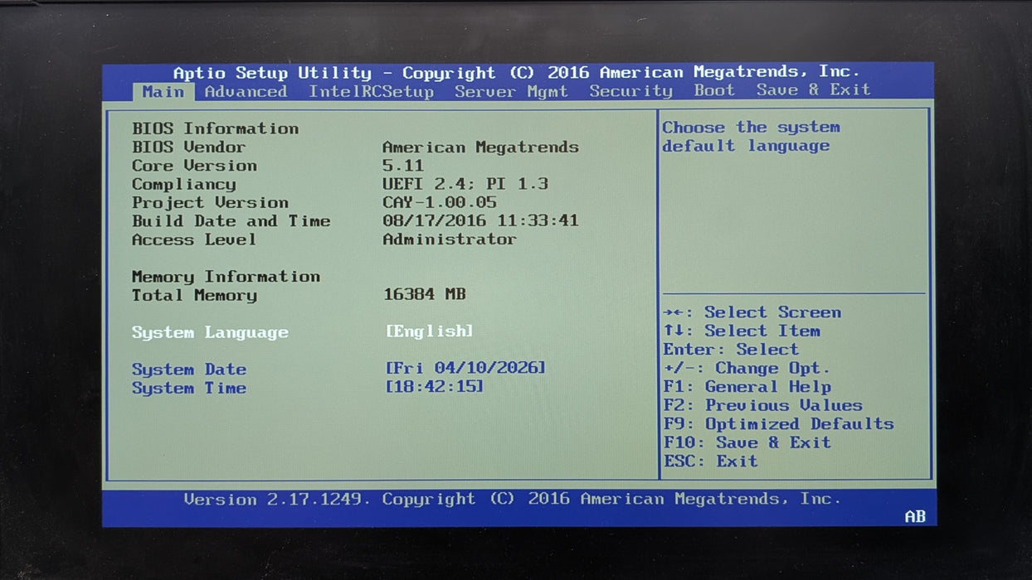This screenshot has width=1032, height=580.
Task: Switch to the Advanced tab
Action: (246, 91)
